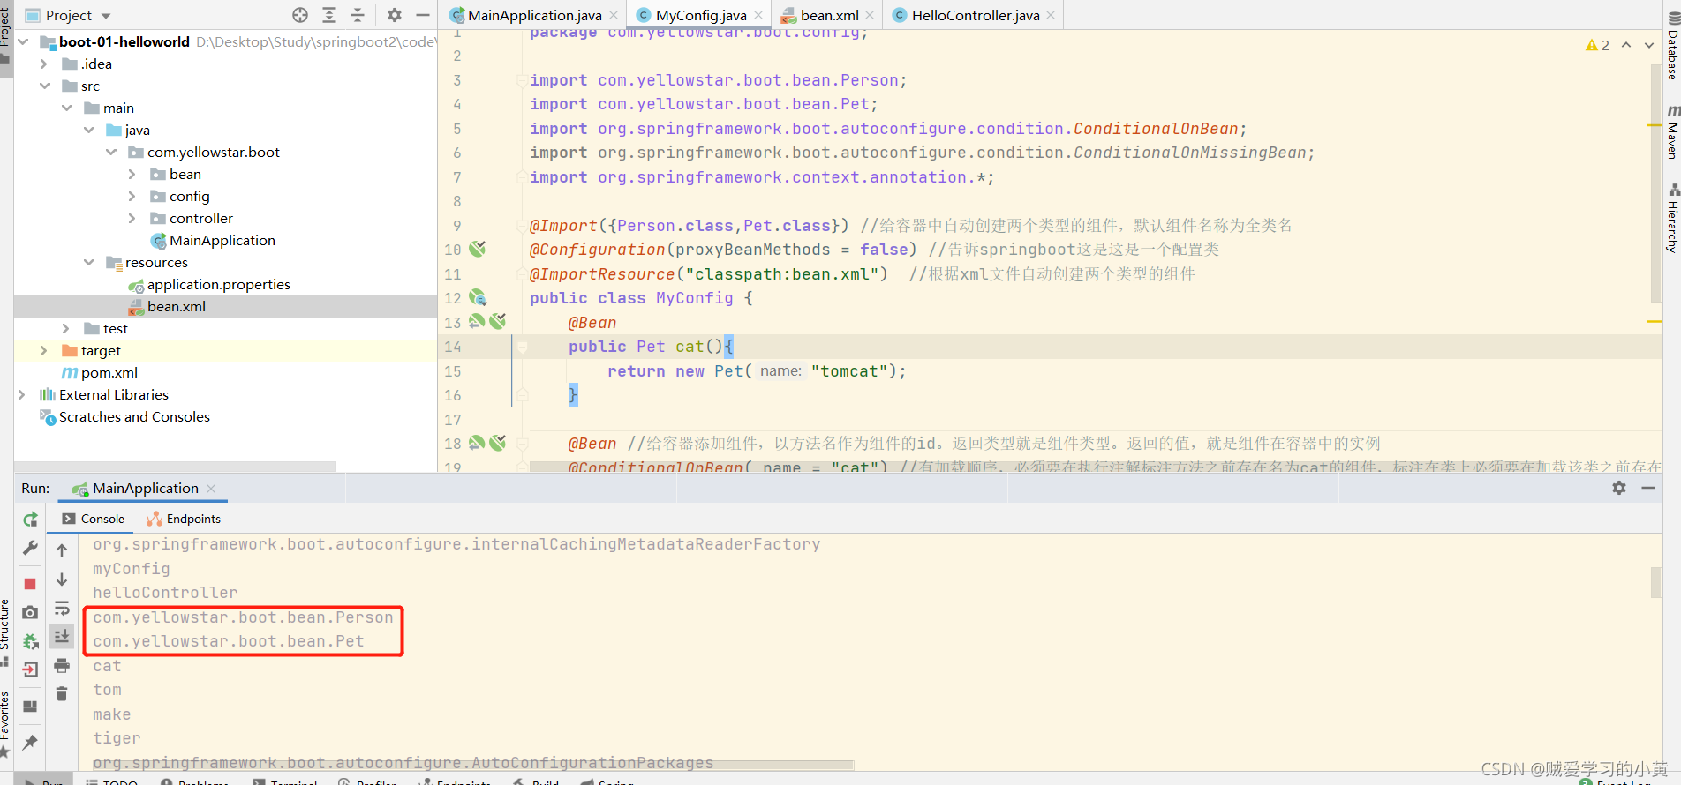Open the Endpoints tab
1681x785 pixels.
coord(184,519)
